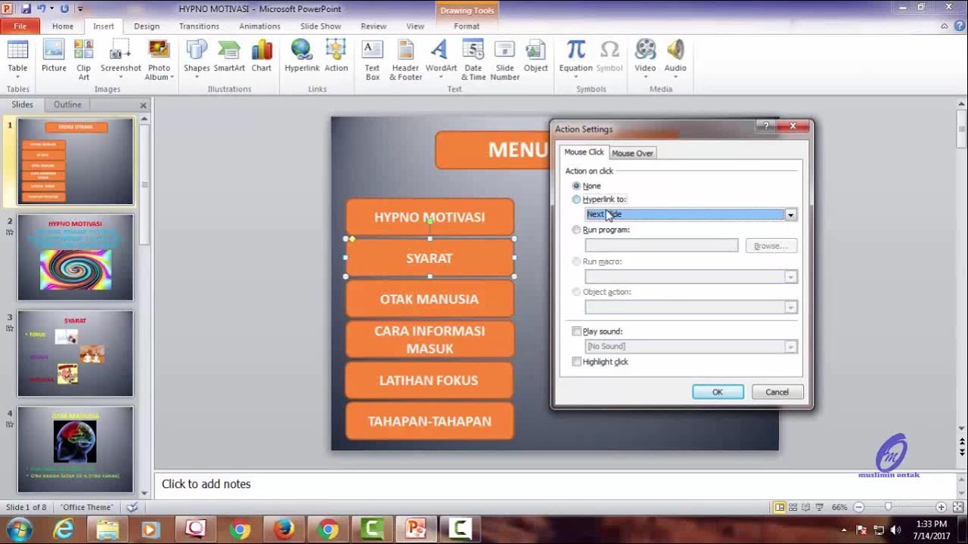Select the None radio button
The width and height of the screenshot is (968, 544).
coord(576,186)
